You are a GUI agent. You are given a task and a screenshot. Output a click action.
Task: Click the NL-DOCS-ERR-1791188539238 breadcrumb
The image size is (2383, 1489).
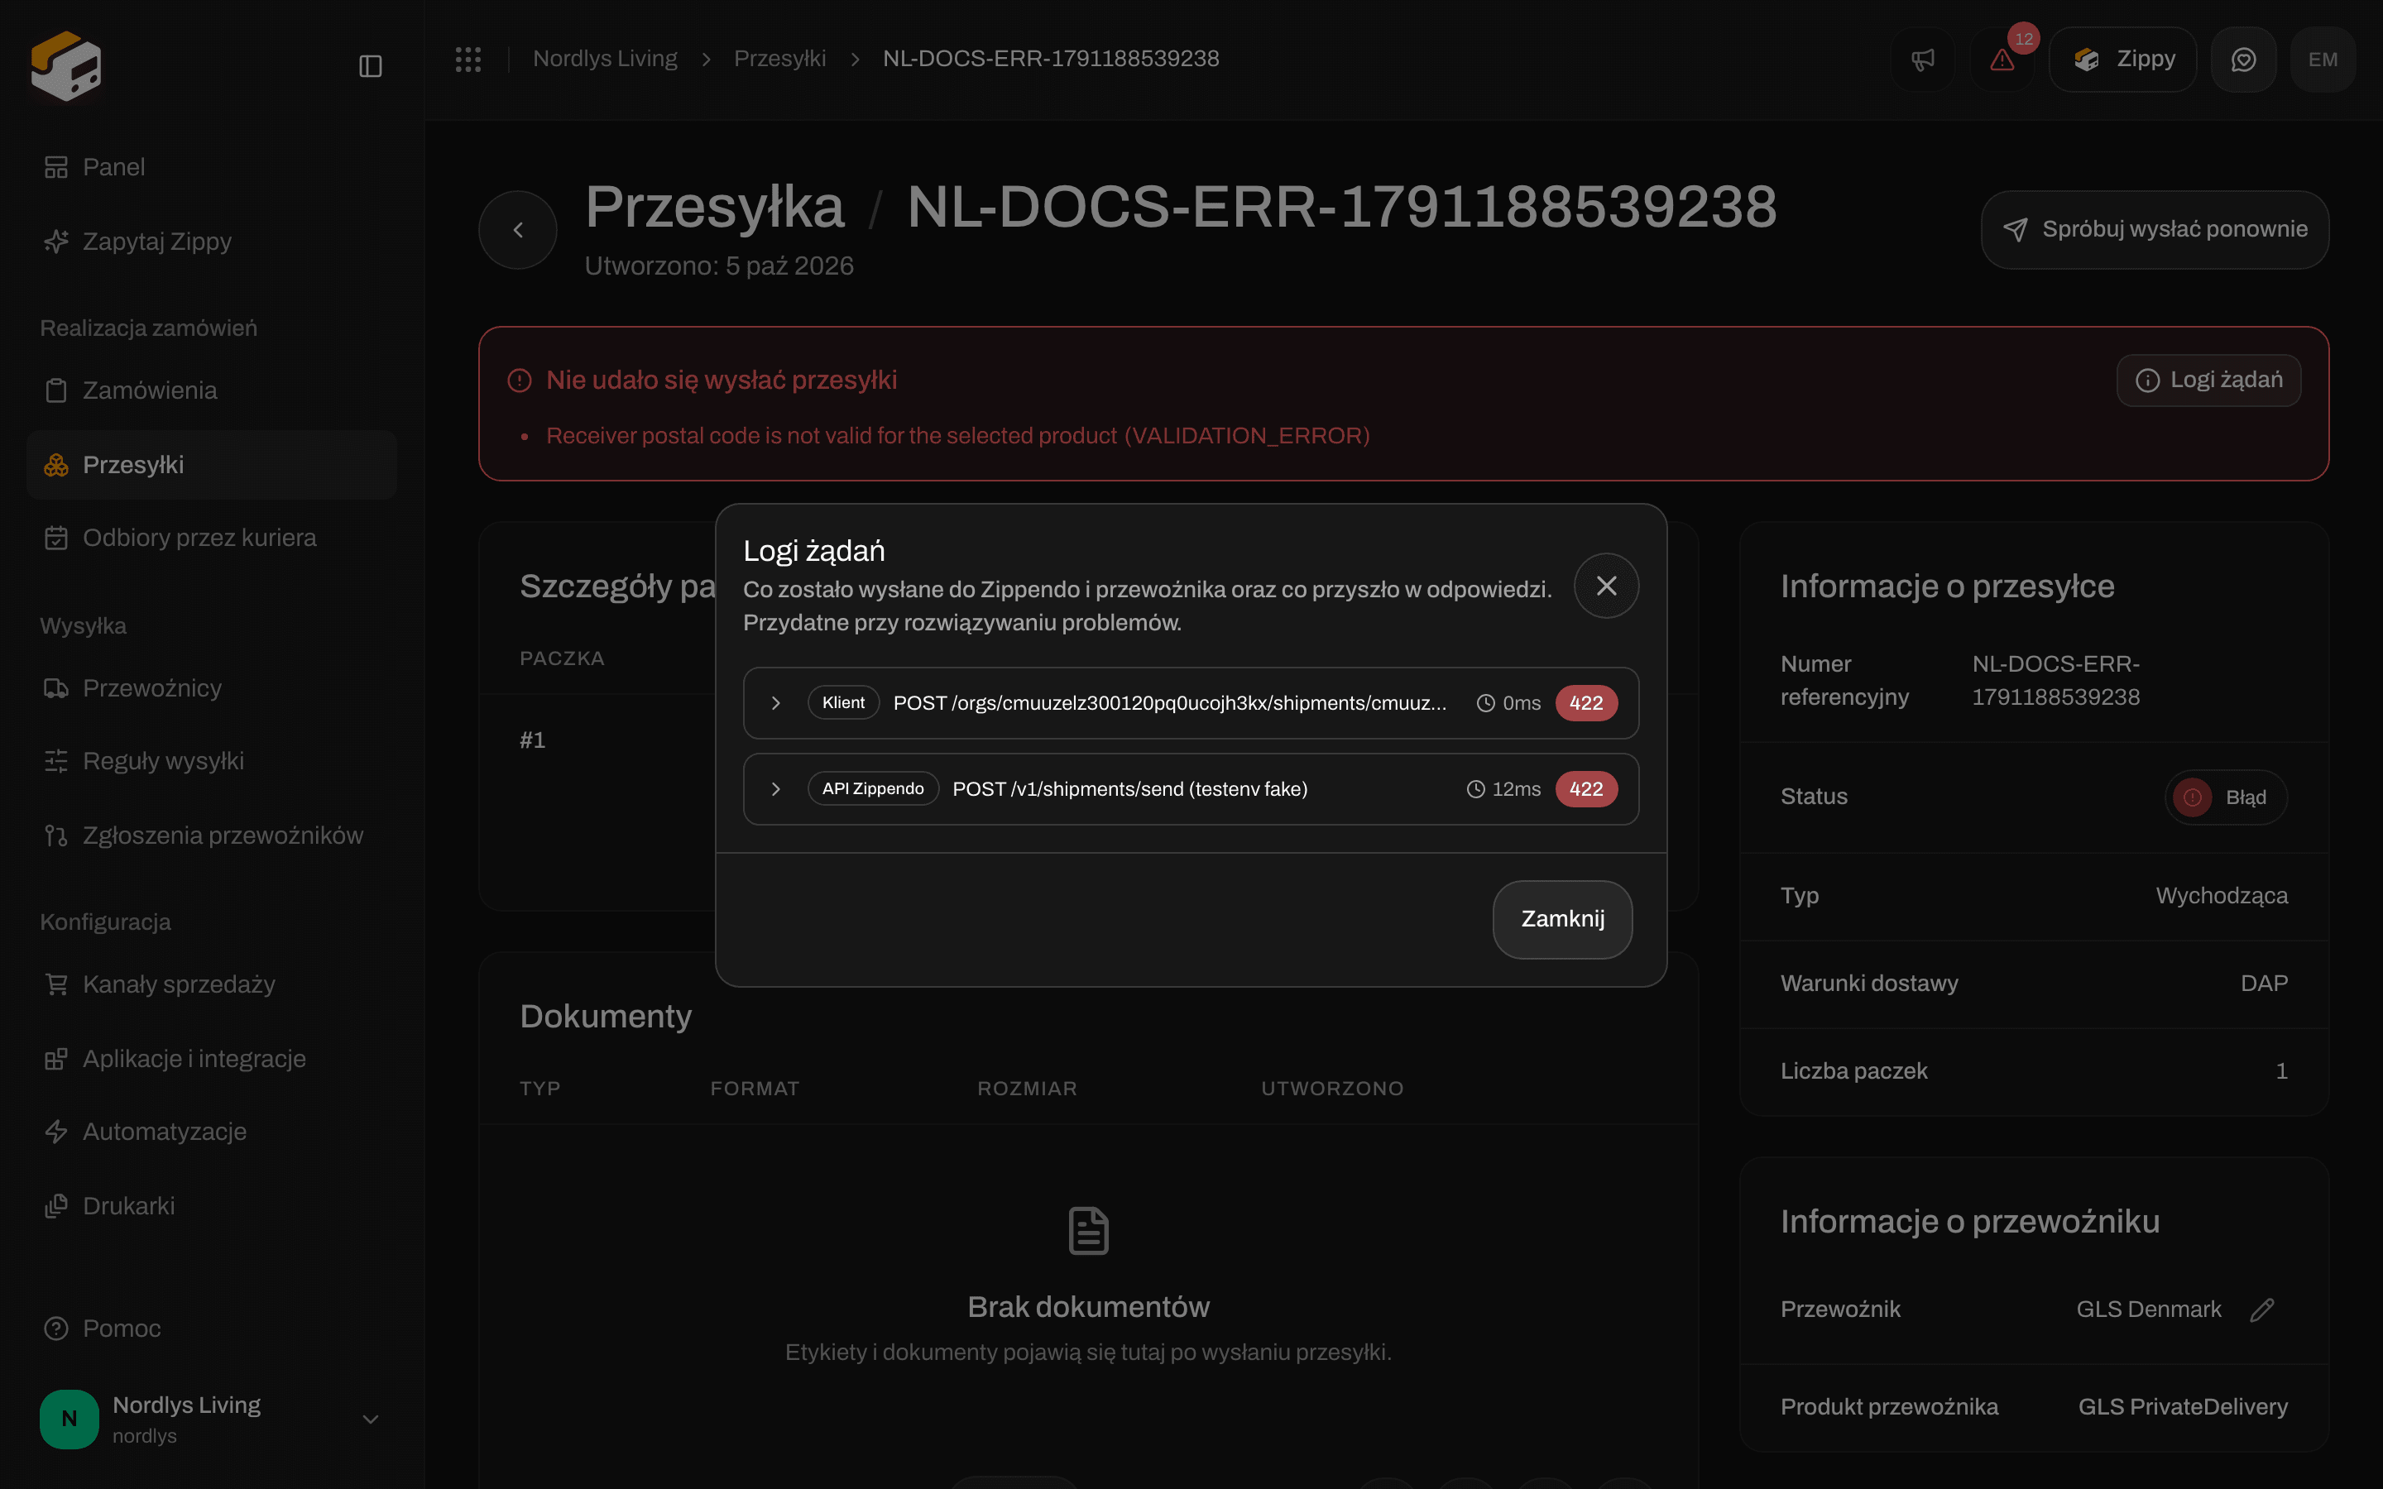1051,59
